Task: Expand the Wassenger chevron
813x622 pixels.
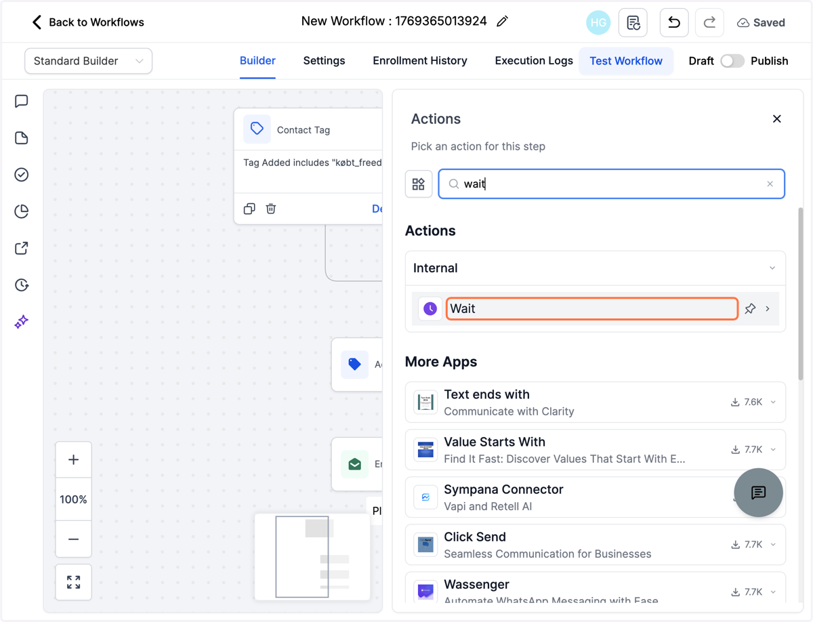Action: (x=773, y=592)
